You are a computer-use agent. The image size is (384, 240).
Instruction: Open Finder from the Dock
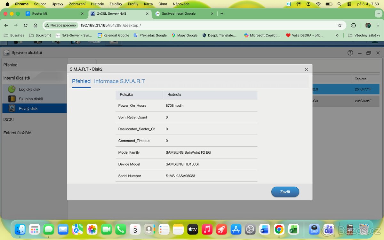click(20, 229)
